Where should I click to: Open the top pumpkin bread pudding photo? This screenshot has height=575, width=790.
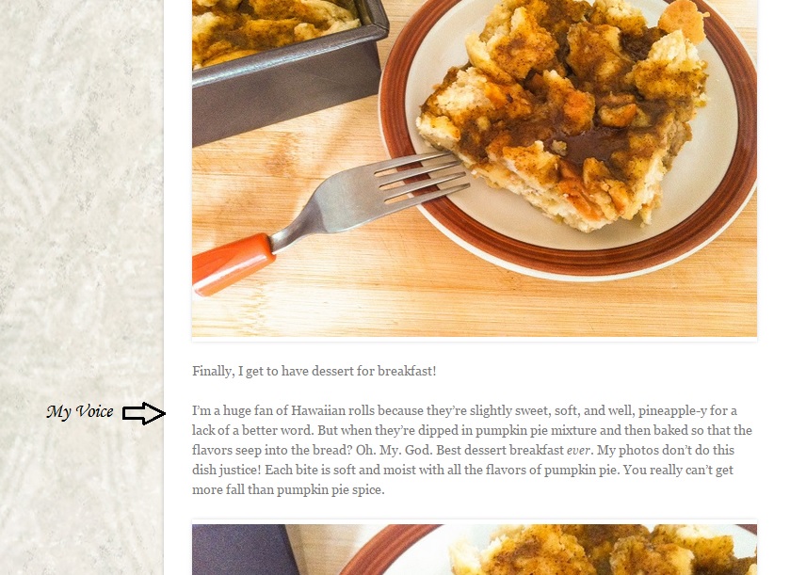click(475, 168)
